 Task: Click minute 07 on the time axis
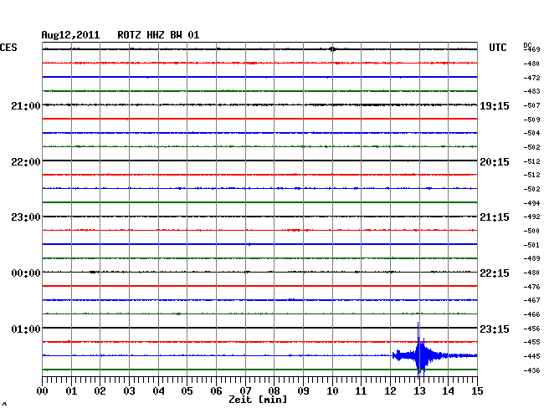(x=245, y=391)
